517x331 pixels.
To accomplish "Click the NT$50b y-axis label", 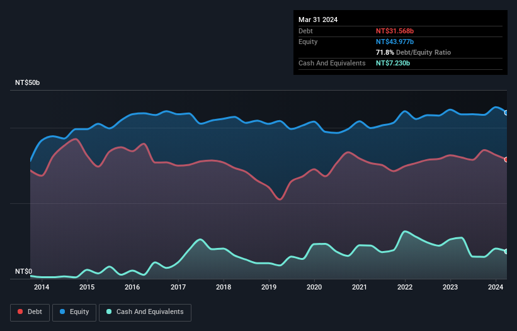I will pos(28,83).
